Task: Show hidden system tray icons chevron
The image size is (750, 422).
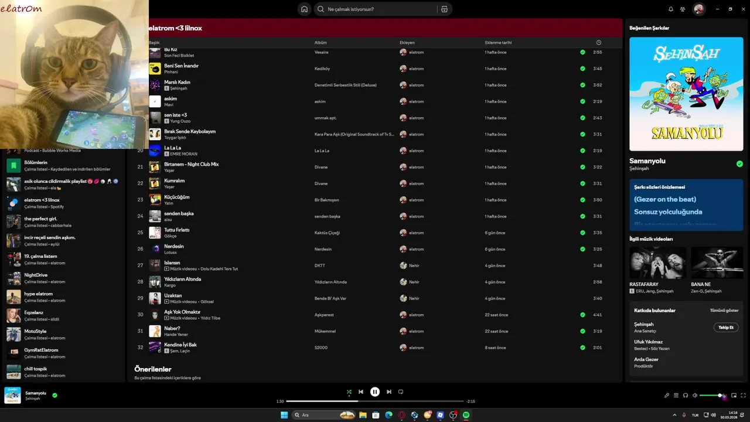Action: tap(674, 415)
